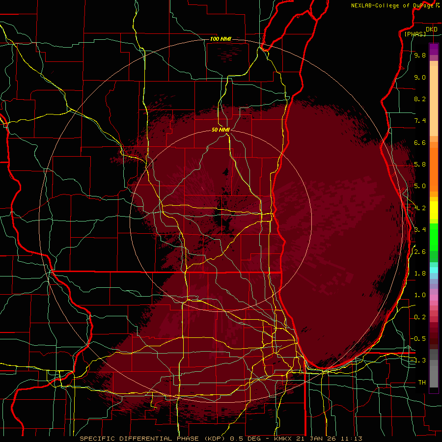Click the NEXLAB-College of DuPage label

393,5
